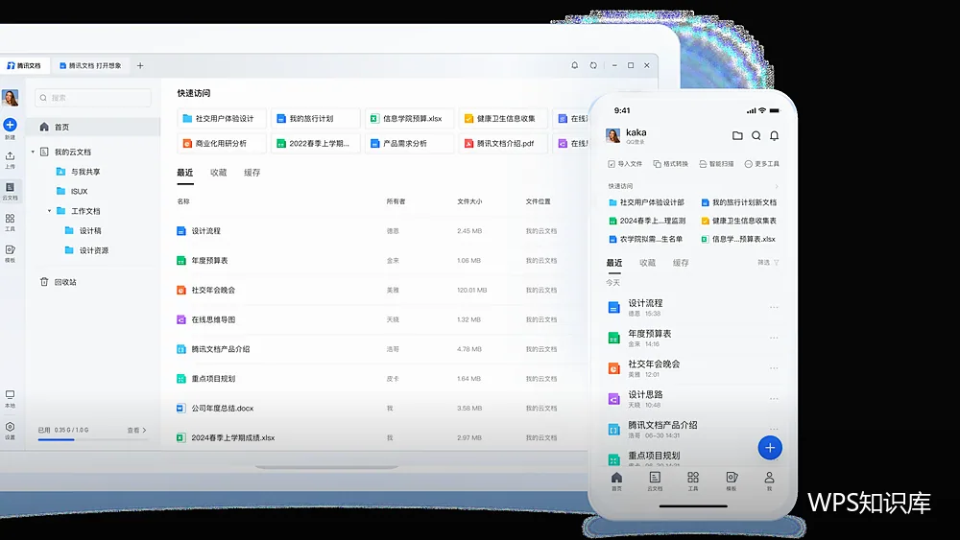Tap 导入文件 on the phone toolbar

click(x=625, y=164)
